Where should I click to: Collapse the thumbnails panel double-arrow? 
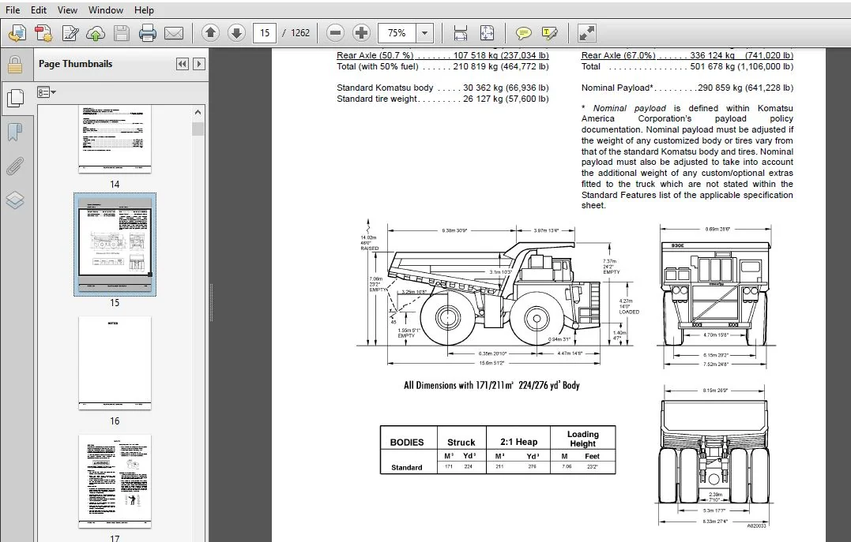click(x=183, y=64)
